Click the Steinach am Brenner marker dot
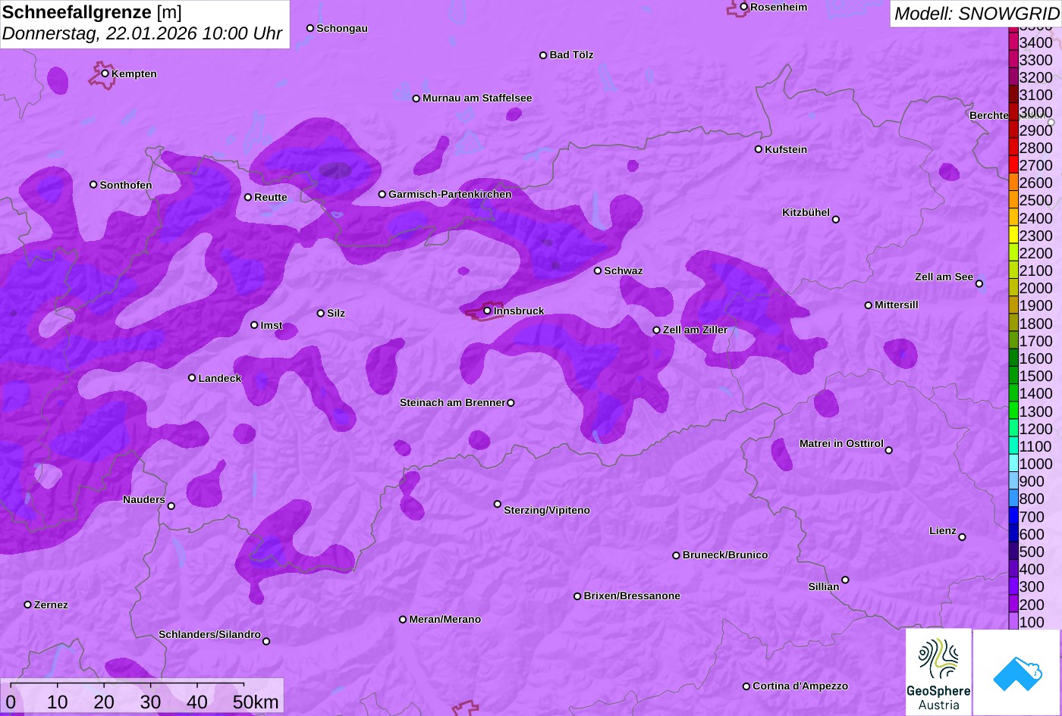 coord(511,403)
